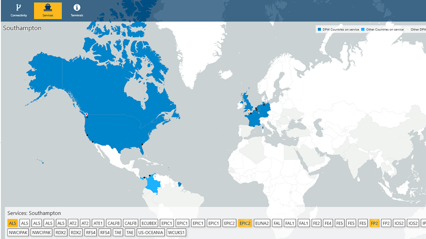Viewport: 426px width, 239px height.
Task: Click the red port marker near Vancouver
Action: pyautogui.click(x=87, y=114)
